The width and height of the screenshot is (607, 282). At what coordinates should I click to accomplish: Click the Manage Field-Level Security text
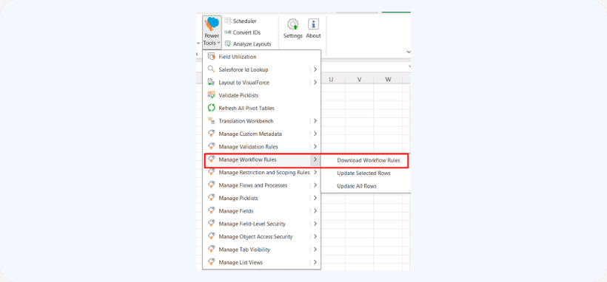[x=252, y=224]
